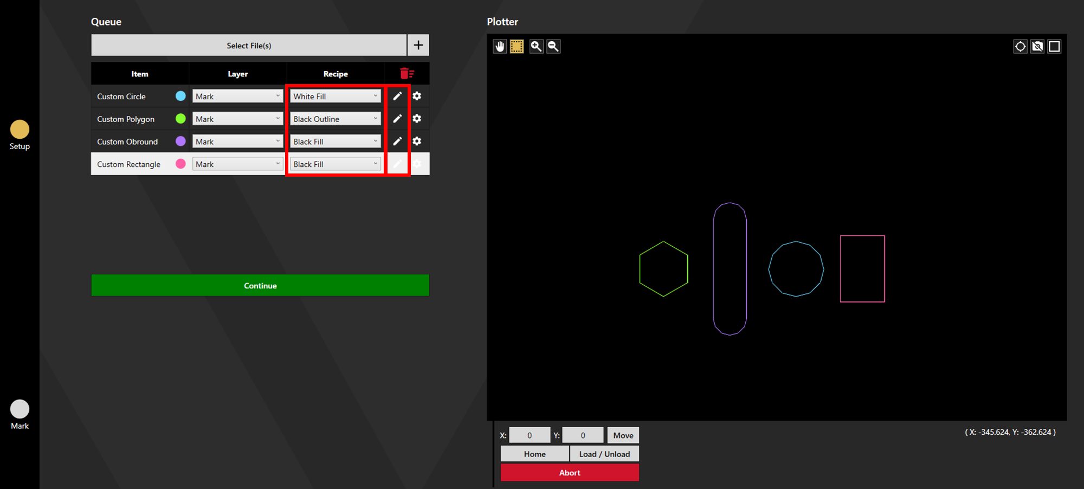Click the crosshair target icon in Plotter
The image size is (1084, 489).
tap(1020, 47)
